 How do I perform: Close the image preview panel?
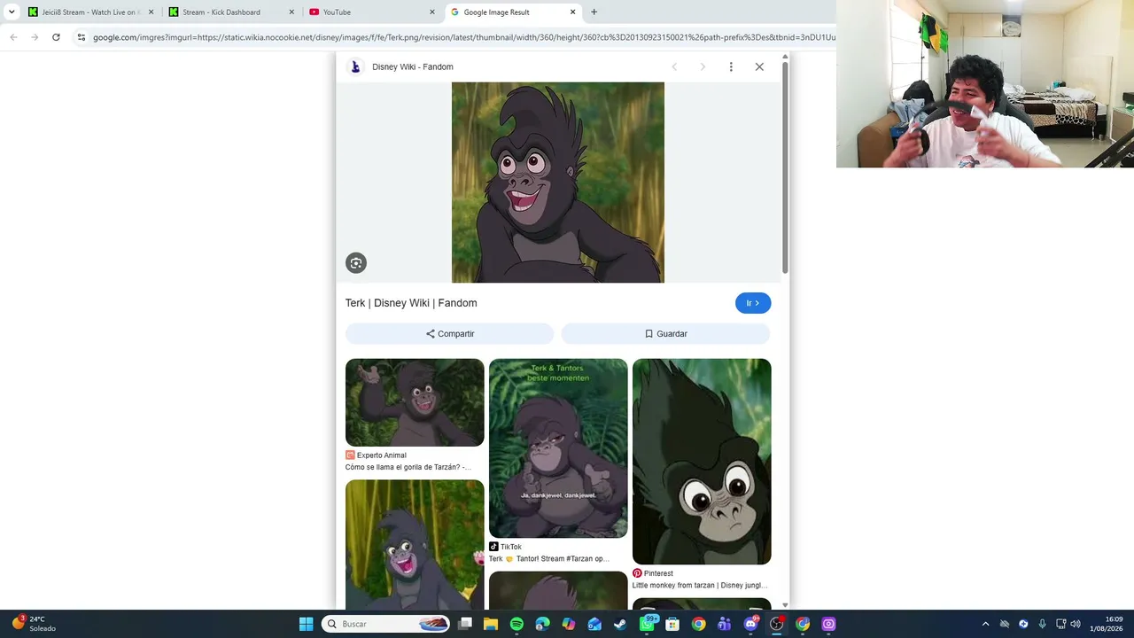tap(759, 66)
